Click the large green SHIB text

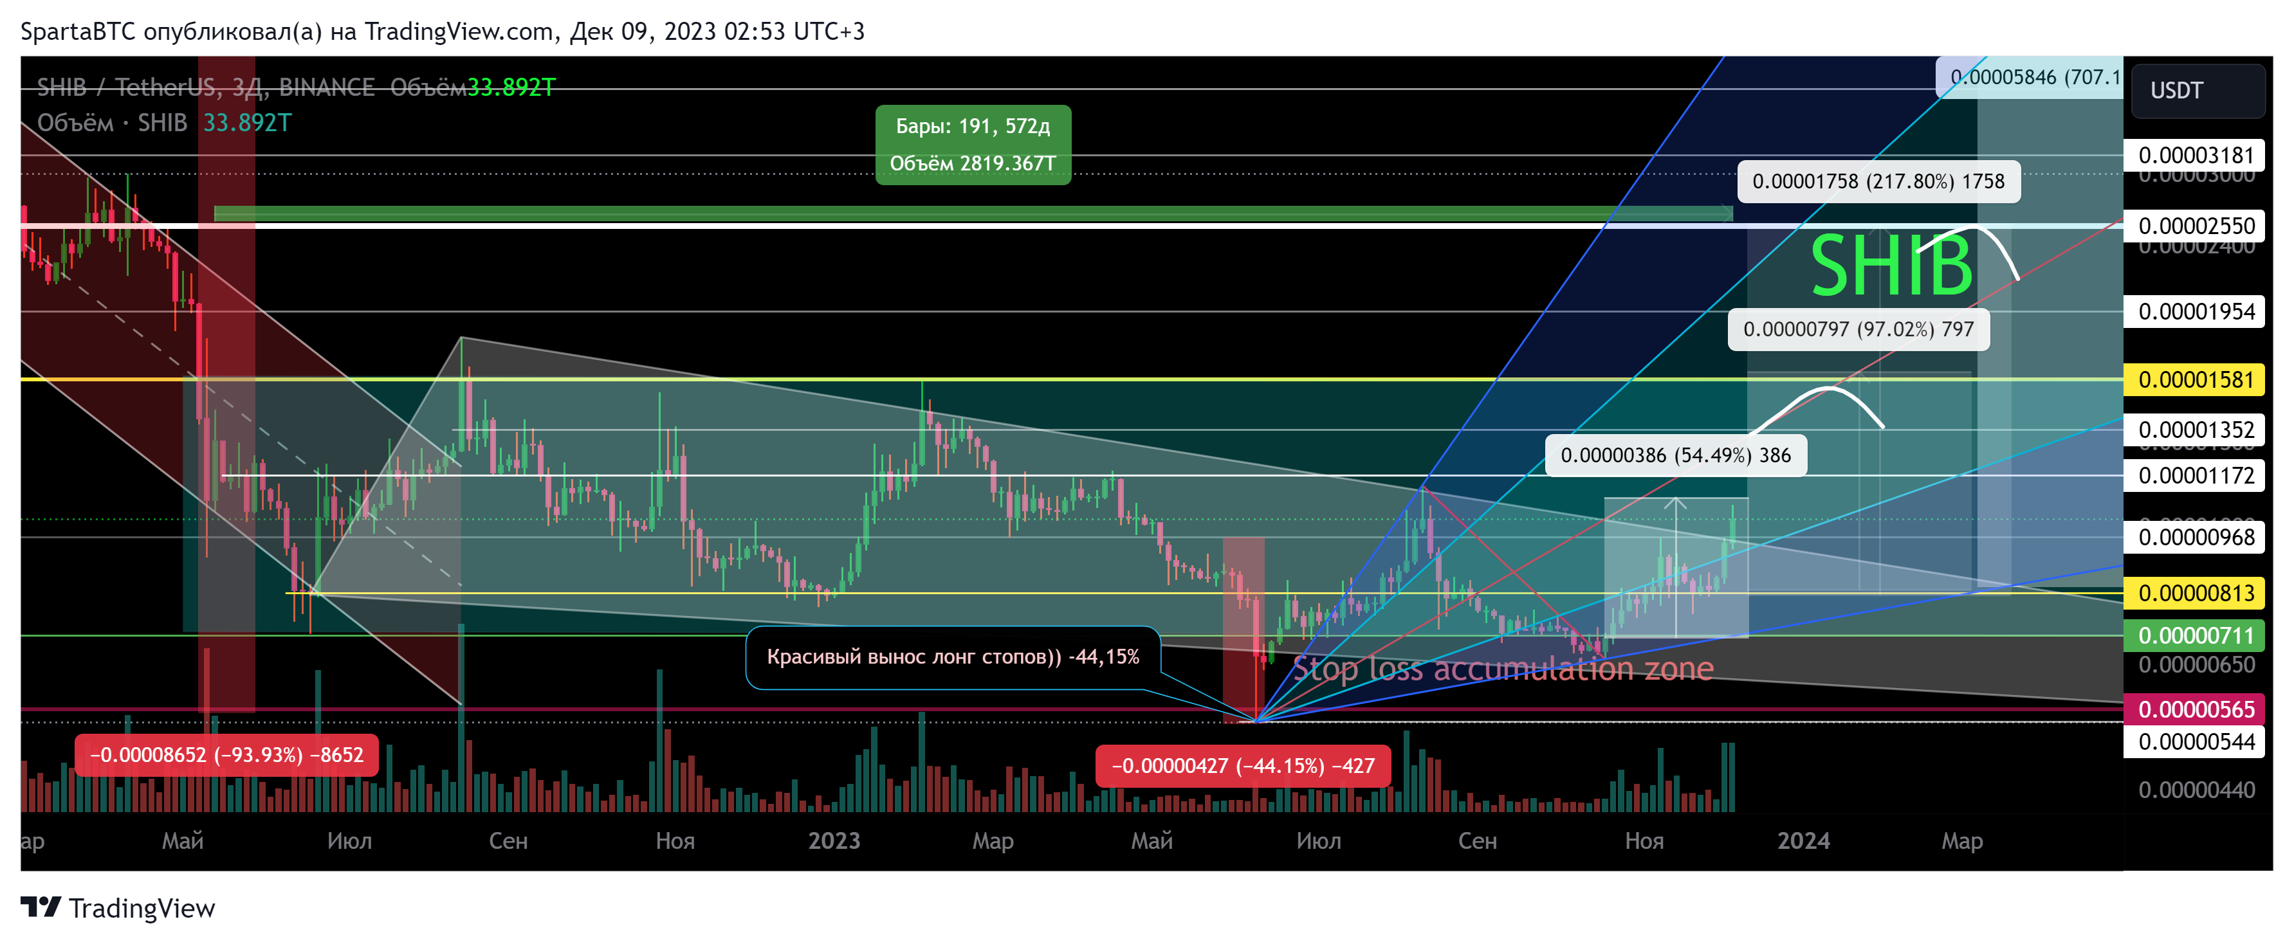coord(1891,266)
